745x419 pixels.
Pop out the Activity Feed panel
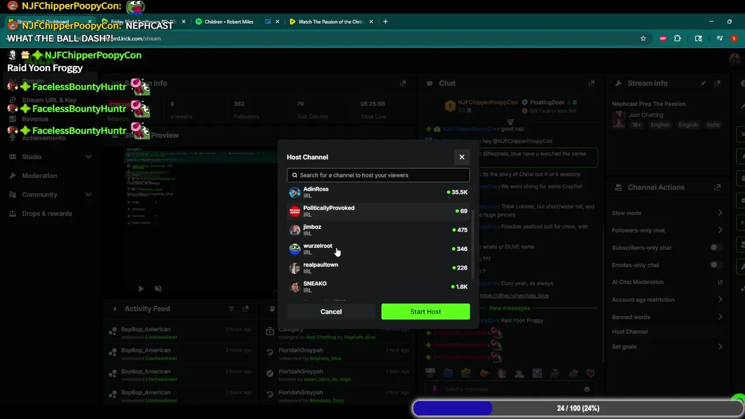(245, 309)
